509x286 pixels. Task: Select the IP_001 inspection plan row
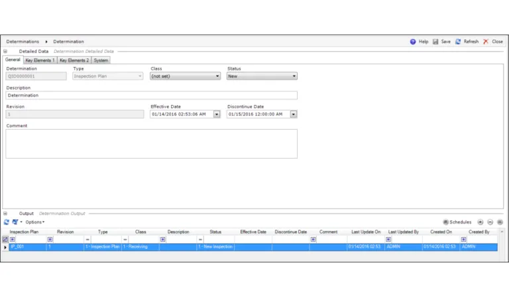(x=27, y=247)
